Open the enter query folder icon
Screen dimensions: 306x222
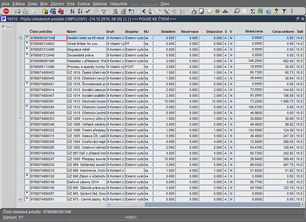[45, 11]
